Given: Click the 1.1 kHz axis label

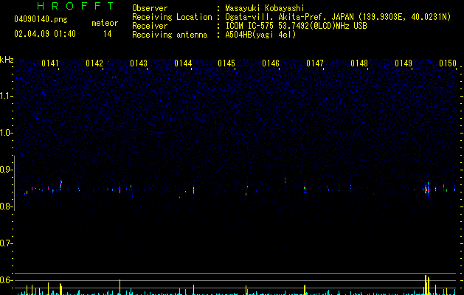Looking at the screenshot, I should coord(6,96).
